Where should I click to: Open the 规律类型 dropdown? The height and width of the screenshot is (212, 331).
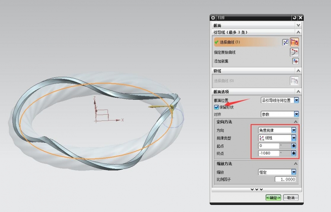tap(294, 138)
